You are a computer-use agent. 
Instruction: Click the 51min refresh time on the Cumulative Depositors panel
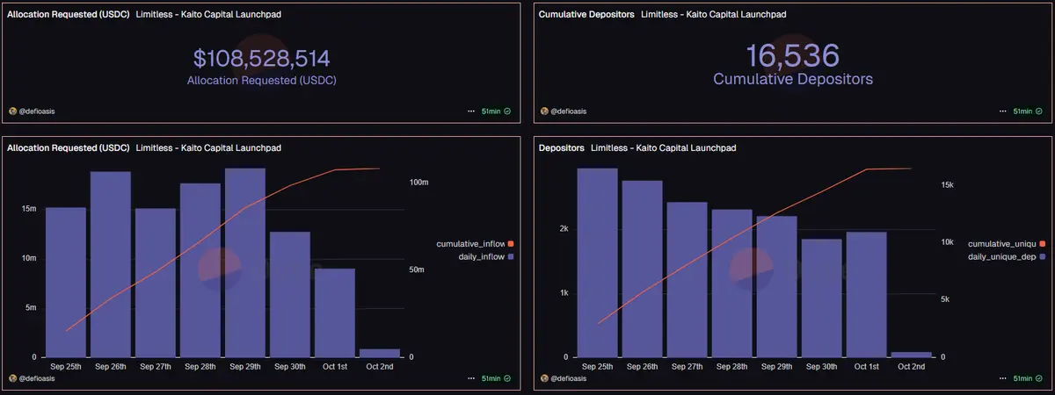coord(1023,111)
